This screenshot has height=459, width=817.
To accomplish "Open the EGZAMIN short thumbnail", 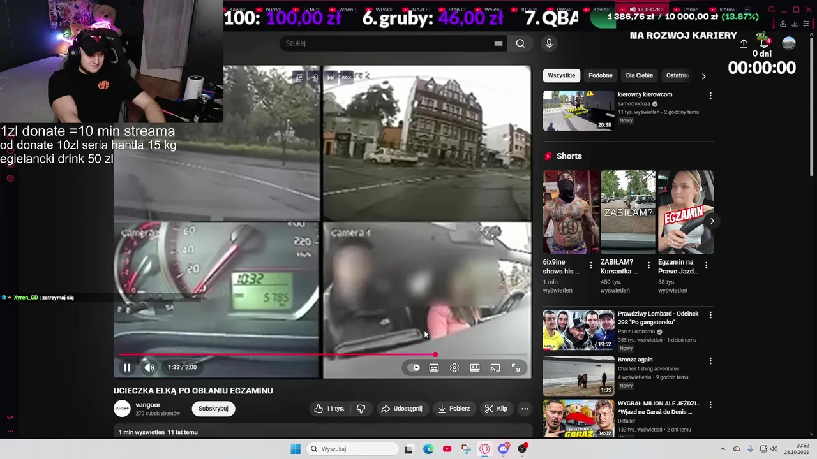I will pos(686,212).
